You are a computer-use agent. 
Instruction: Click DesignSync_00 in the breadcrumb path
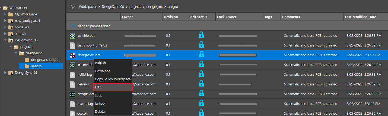[x=113, y=6]
